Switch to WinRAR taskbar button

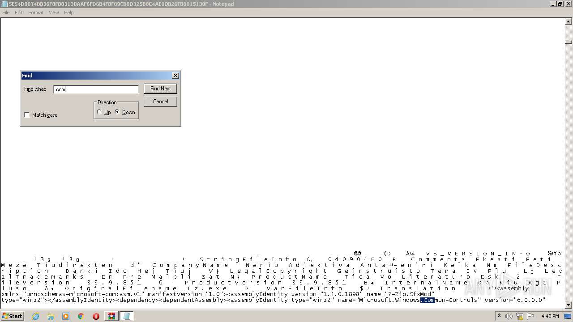coord(111,316)
